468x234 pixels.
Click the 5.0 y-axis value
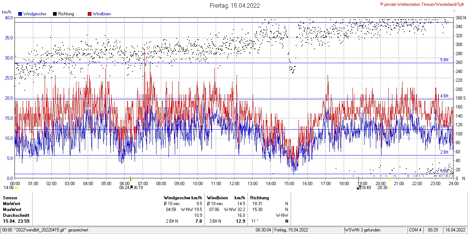(x=10, y=158)
